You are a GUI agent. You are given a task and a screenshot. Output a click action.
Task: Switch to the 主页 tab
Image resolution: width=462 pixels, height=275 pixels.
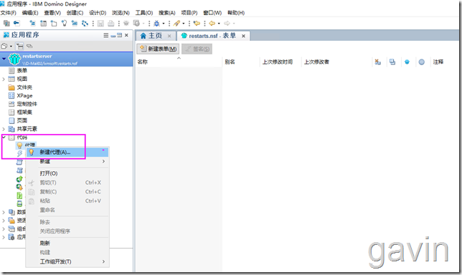tap(155, 36)
